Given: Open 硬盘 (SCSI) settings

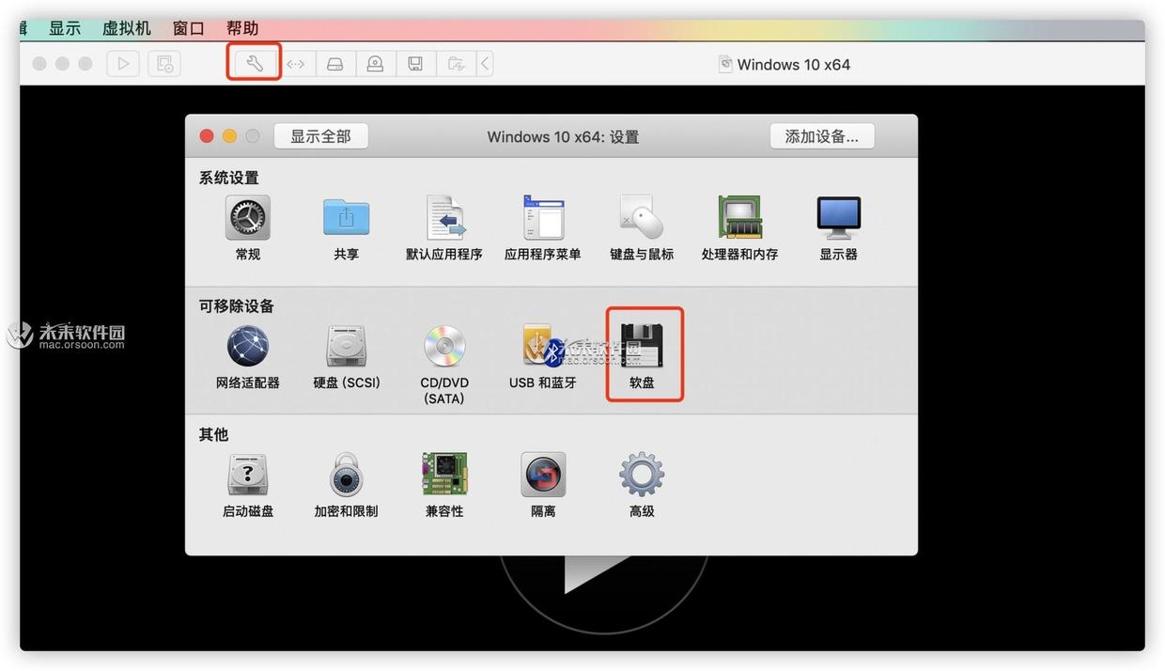Looking at the screenshot, I should pos(346,348).
